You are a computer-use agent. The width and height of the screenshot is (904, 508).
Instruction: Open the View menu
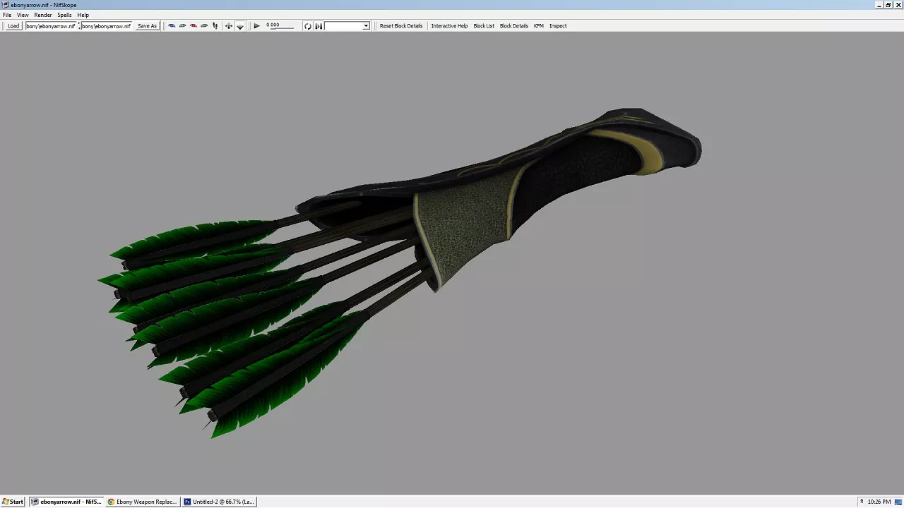point(23,15)
